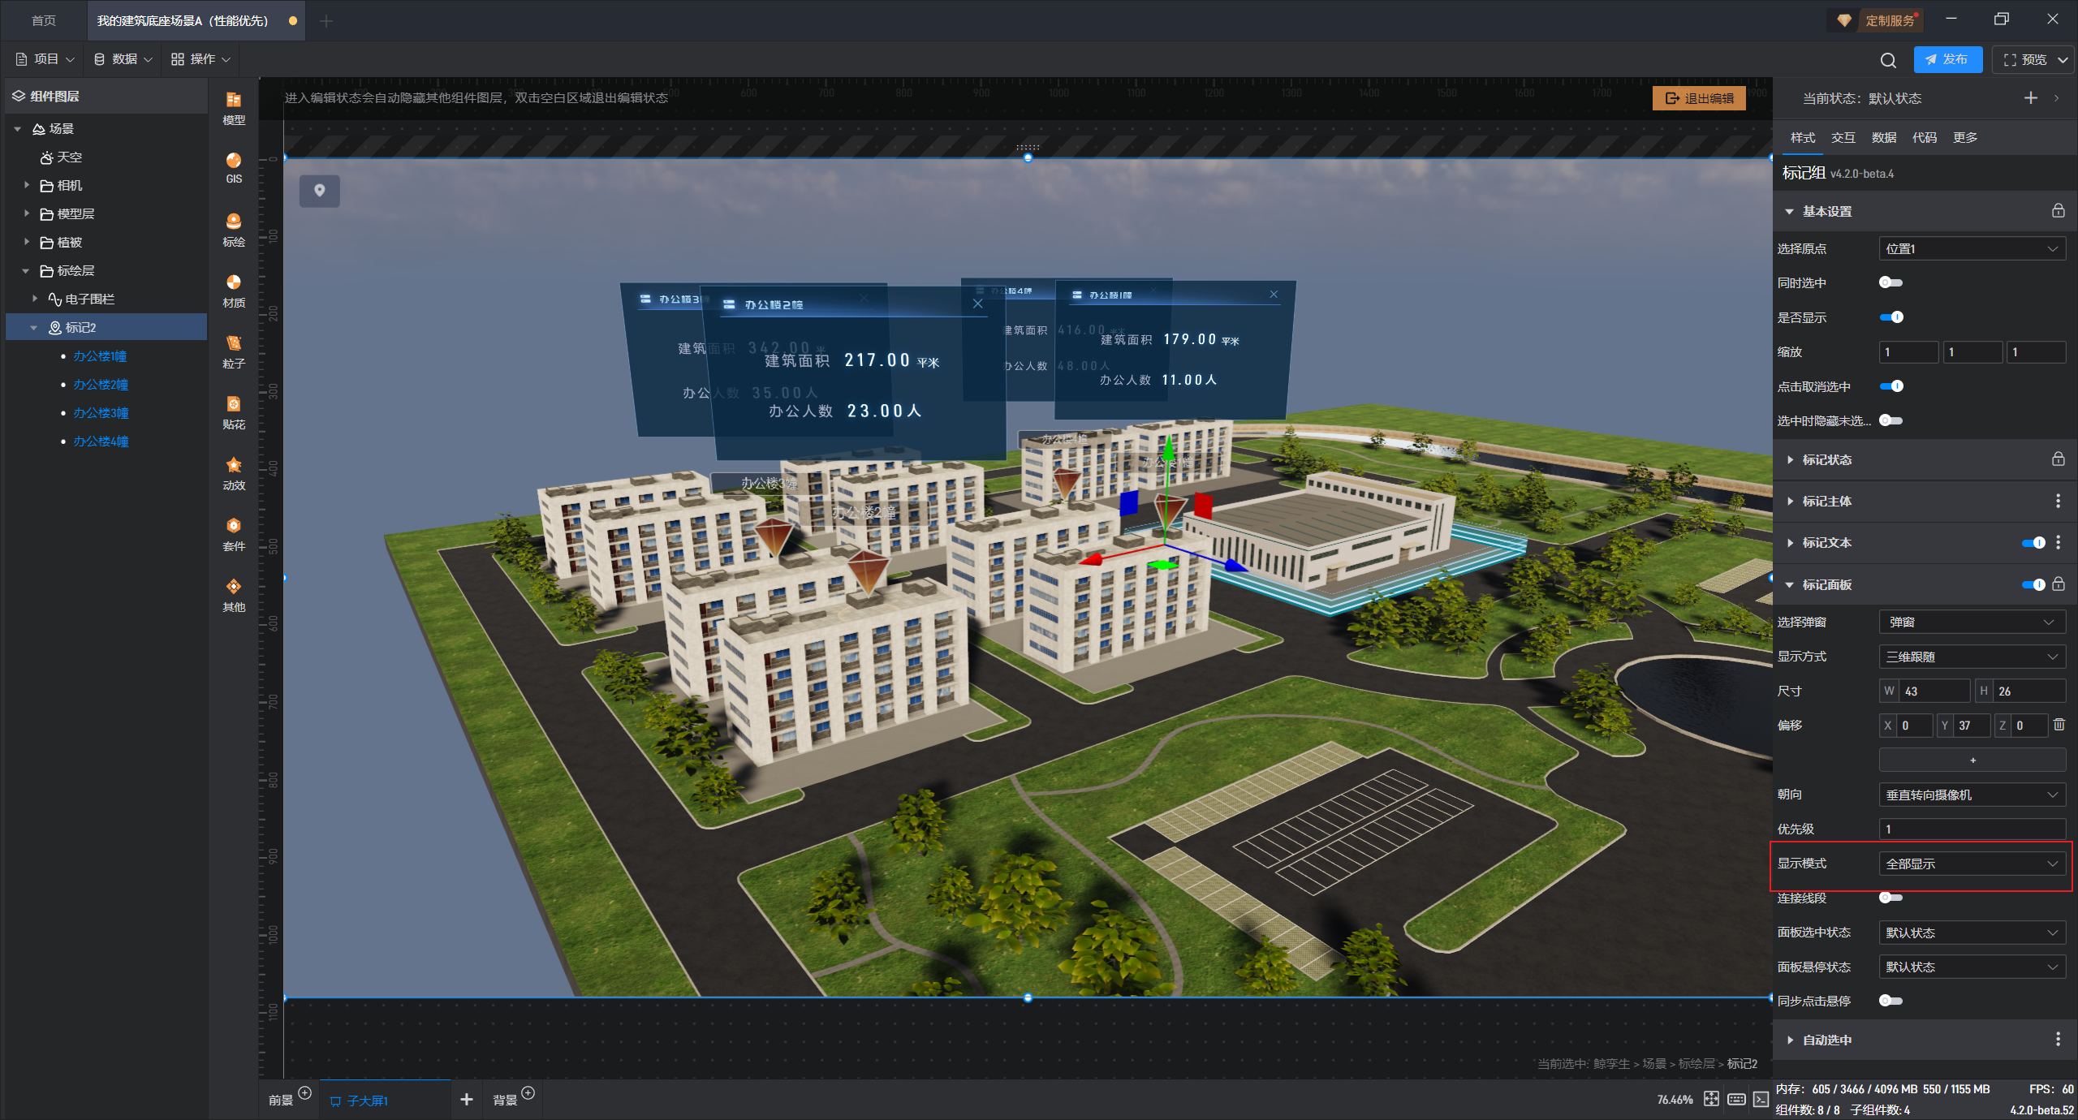Open the 数据 menu in toolbar
This screenshot has height=1120, width=2078.
click(x=123, y=59)
